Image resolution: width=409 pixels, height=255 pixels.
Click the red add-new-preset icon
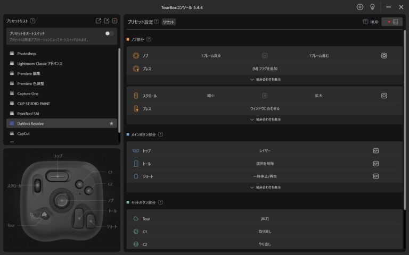[x=114, y=21]
